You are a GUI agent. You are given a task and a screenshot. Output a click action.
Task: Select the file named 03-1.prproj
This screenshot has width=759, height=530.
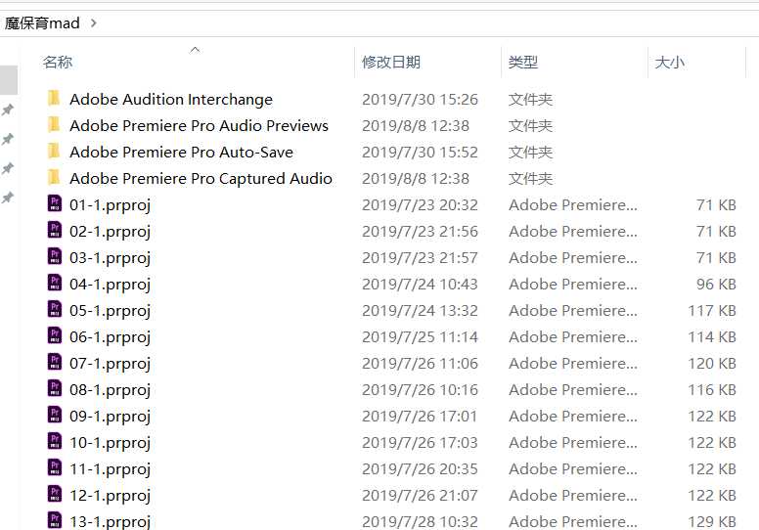pyautogui.click(x=110, y=258)
